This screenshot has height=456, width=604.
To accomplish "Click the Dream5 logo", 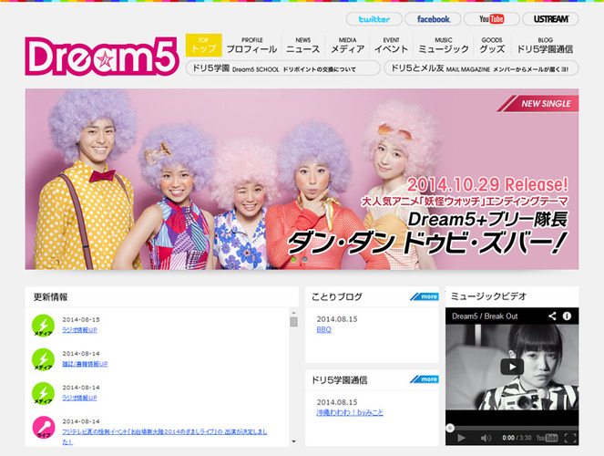I will coord(102,57).
